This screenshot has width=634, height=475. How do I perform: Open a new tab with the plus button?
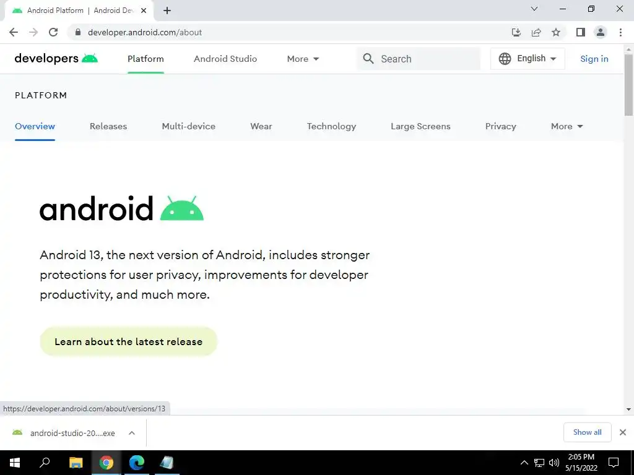[x=167, y=11]
